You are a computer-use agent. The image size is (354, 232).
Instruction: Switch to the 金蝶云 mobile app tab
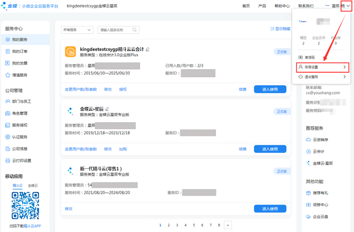(x=33, y=186)
